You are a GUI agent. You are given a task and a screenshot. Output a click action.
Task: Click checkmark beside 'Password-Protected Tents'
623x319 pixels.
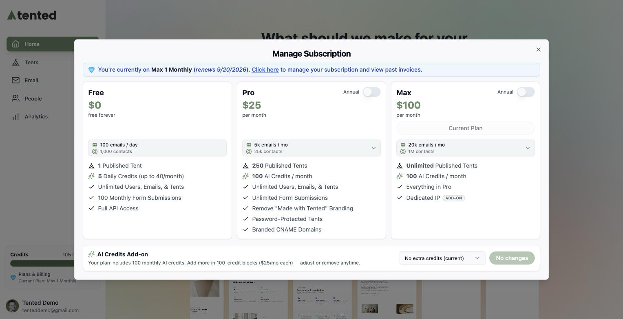coord(245,219)
